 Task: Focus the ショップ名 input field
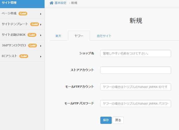[x=136, y=54]
